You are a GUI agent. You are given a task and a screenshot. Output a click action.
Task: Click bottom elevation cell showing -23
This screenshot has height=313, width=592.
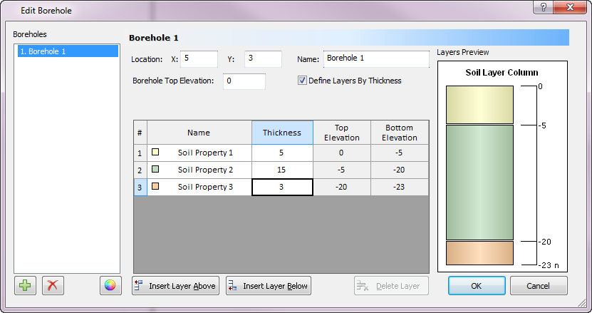click(400, 187)
